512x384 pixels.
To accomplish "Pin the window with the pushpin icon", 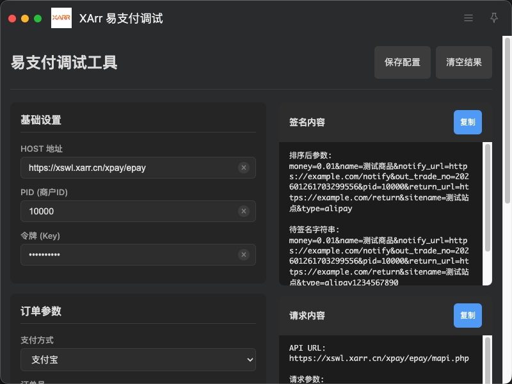I will pos(493,18).
